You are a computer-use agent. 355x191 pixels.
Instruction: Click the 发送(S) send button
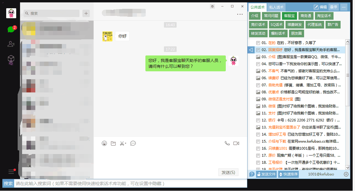click(x=228, y=172)
